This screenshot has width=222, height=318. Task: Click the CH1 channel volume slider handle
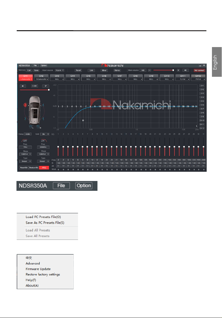pyautogui.click(x=49, y=90)
